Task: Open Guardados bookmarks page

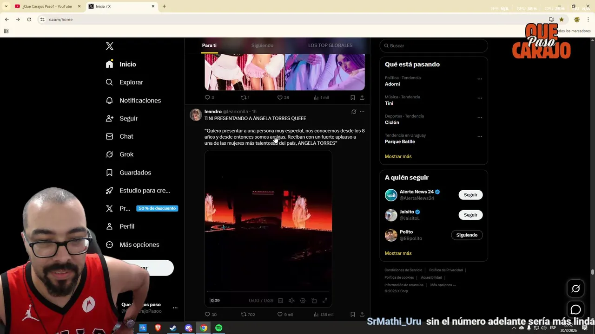Action: click(x=128, y=173)
